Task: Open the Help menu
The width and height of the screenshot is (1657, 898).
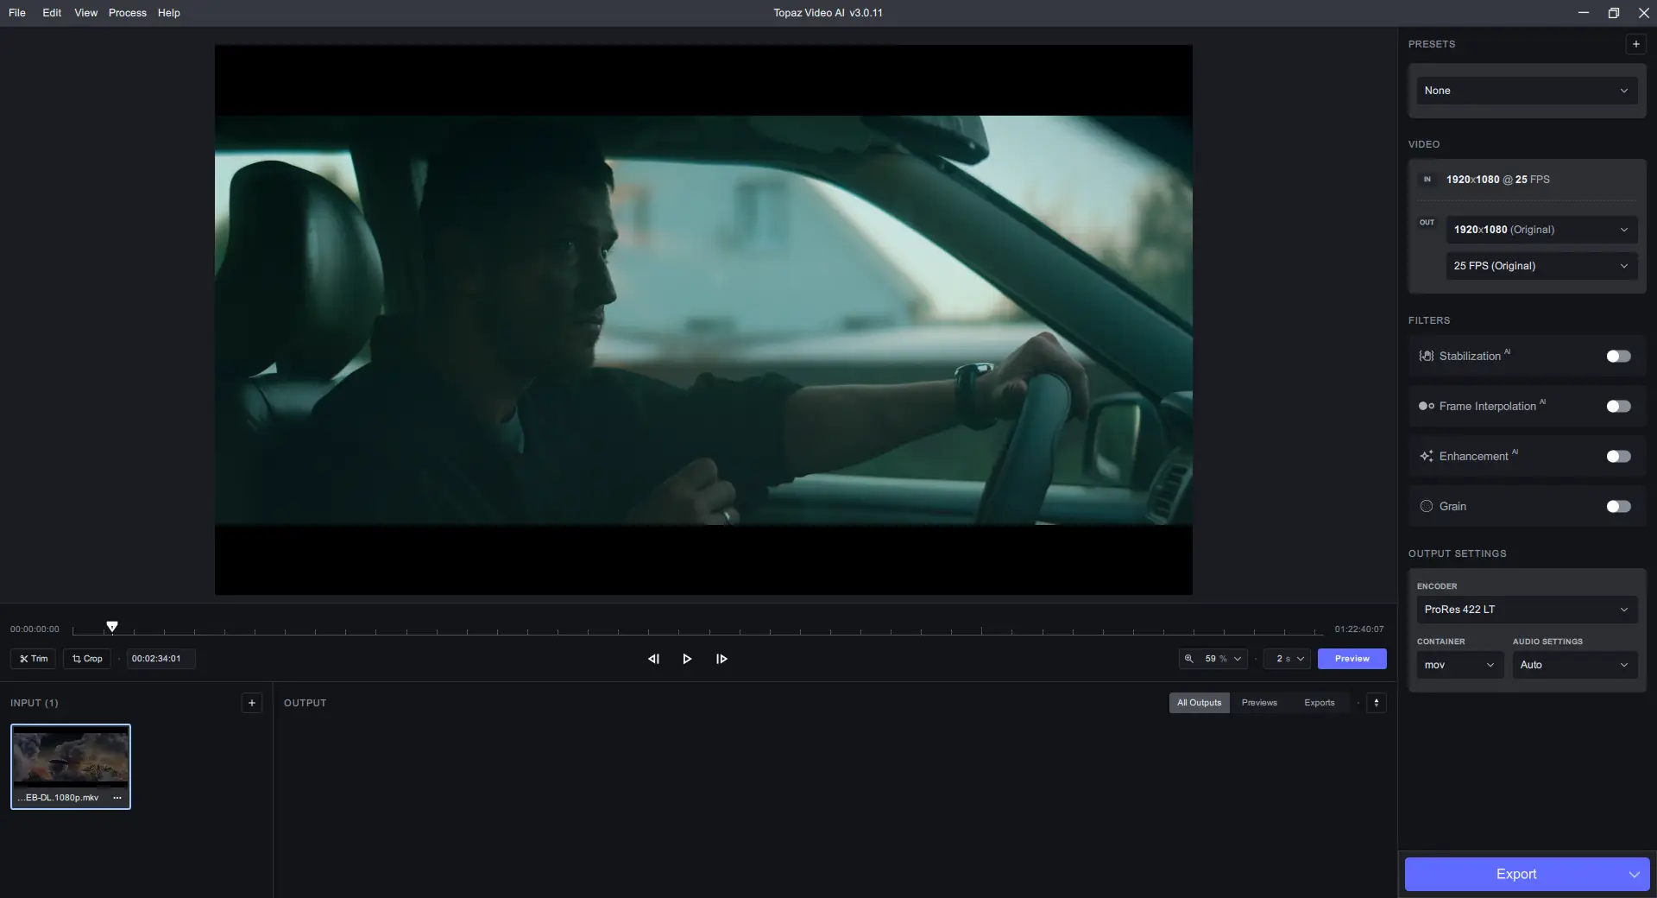Action: point(168,13)
